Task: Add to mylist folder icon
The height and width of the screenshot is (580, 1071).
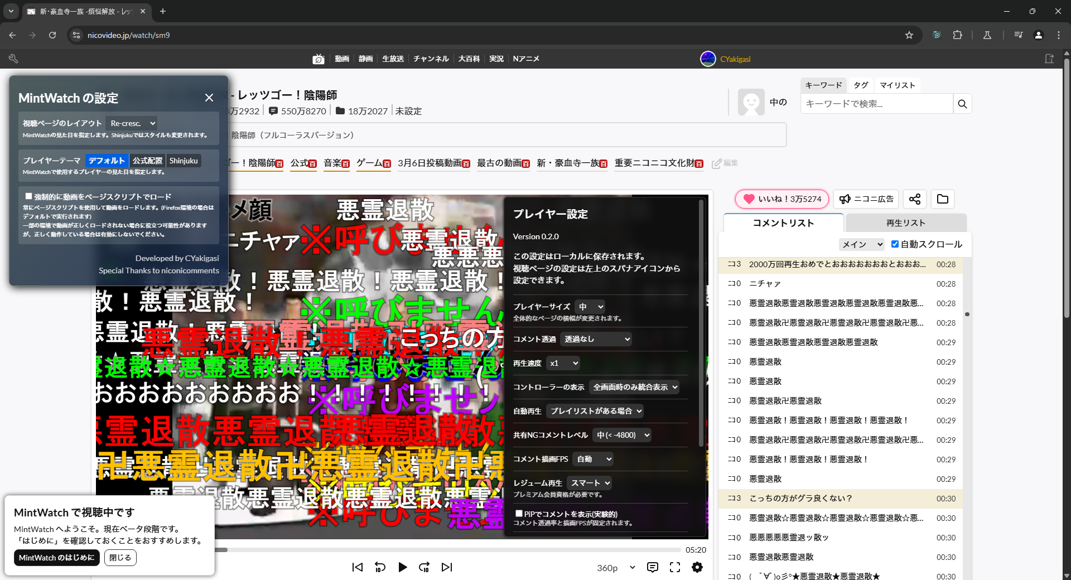Action: (x=943, y=199)
